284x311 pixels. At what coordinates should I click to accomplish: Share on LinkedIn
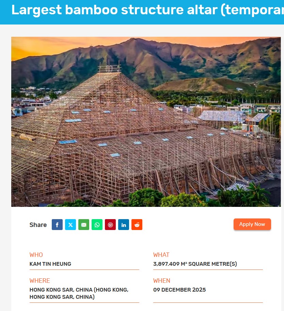(x=124, y=225)
